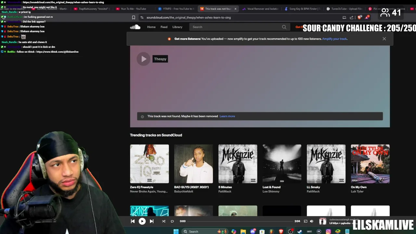Toggle repeat in the player bar
This screenshot has width=416, height=234.
(x=172, y=221)
